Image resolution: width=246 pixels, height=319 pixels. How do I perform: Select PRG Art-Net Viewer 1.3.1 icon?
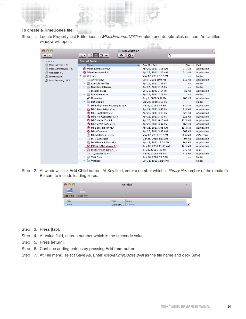(x=88, y=146)
